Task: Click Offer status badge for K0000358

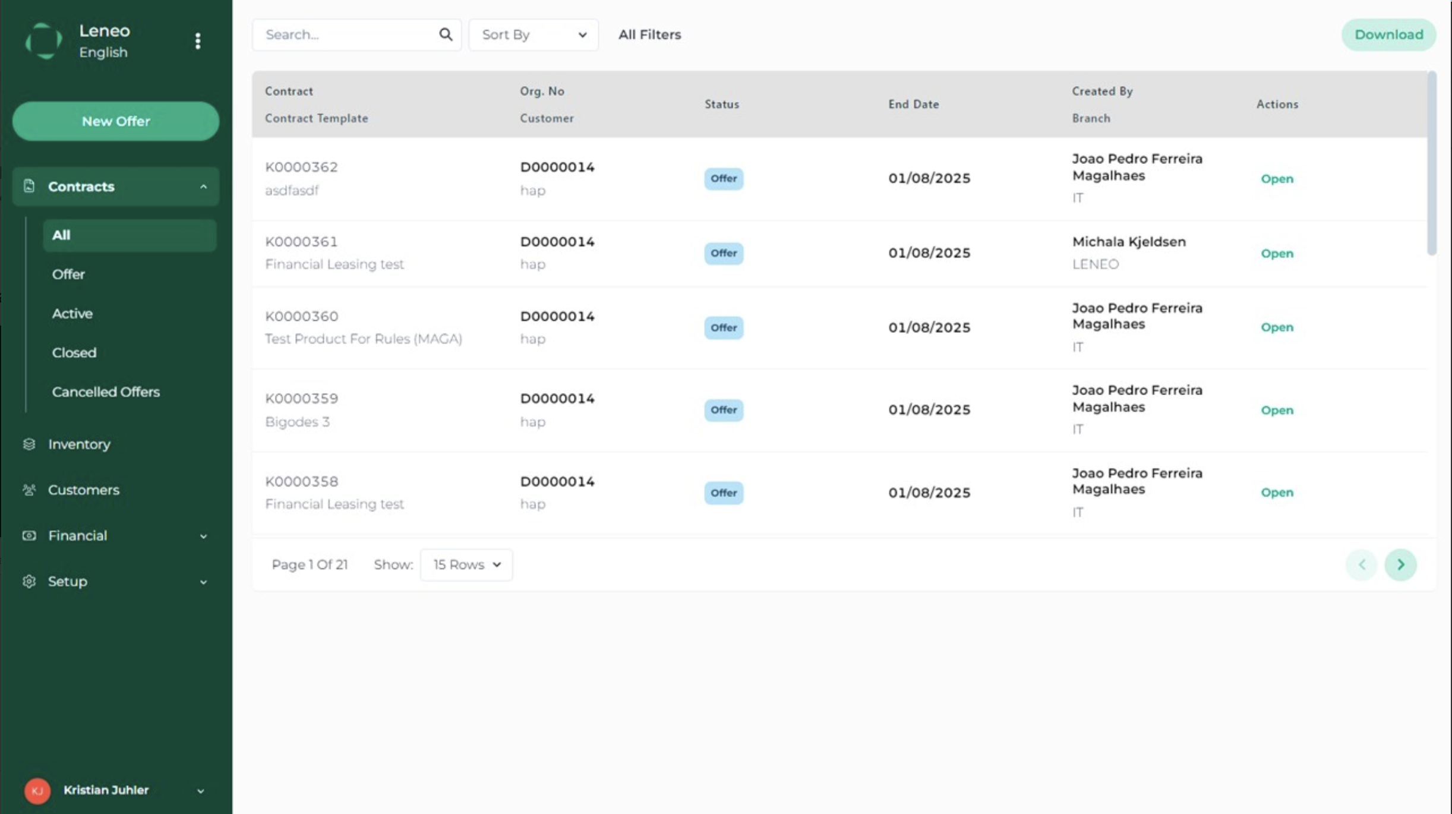Action: click(x=724, y=493)
